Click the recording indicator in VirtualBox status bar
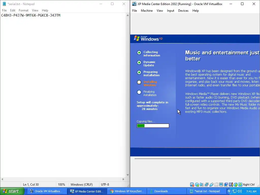The height and width of the screenshot is (195, 260). 226,185
